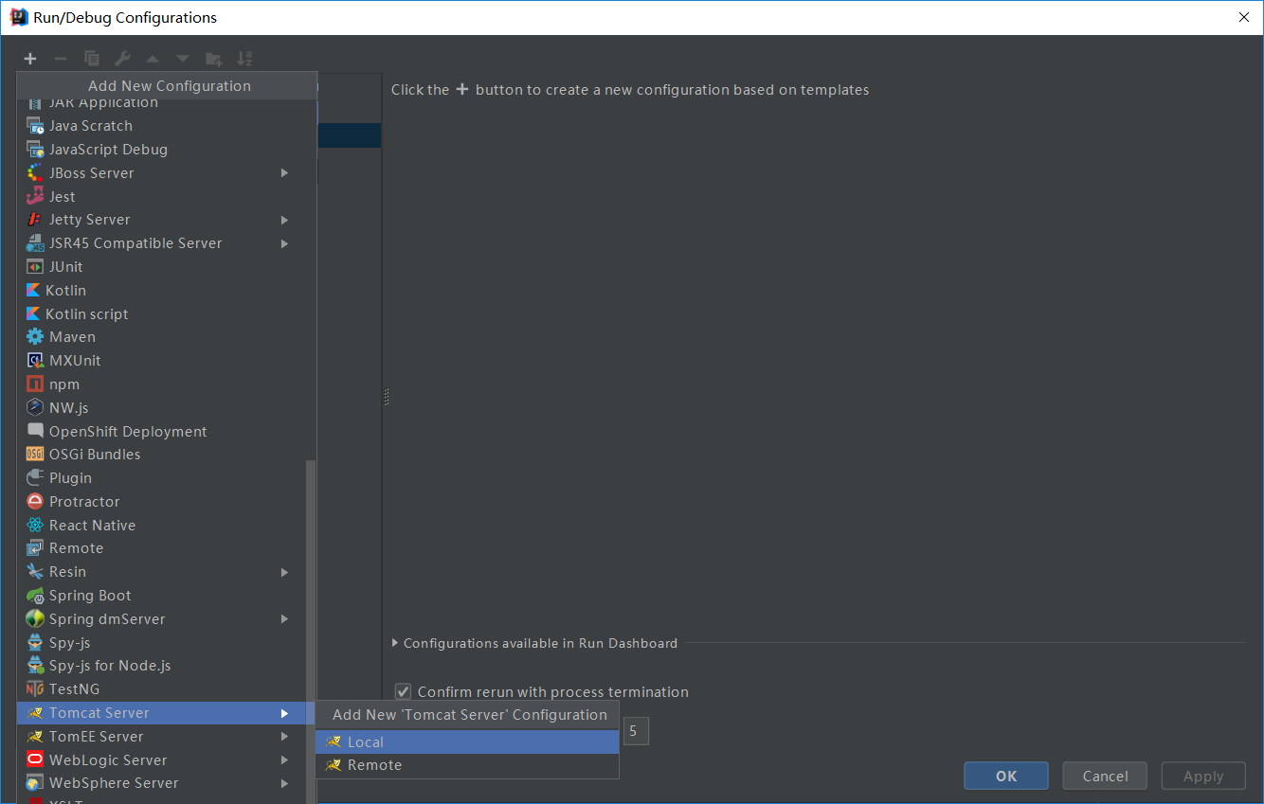This screenshot has height=804, width=1264.
Task: Click the NW.js icon
Action: 35,407
